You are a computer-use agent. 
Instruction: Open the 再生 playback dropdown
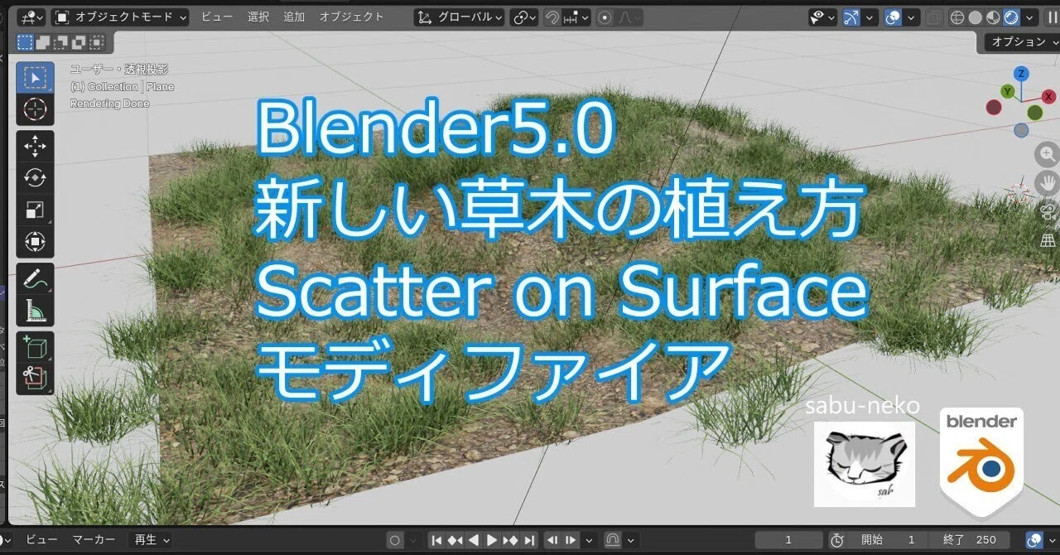[152, 540]
